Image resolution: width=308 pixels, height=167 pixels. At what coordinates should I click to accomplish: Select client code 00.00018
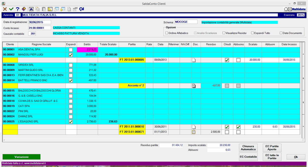(x=9, y=101)
